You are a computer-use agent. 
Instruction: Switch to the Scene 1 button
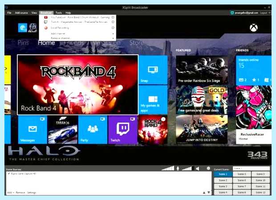click(x=223, y=174)
